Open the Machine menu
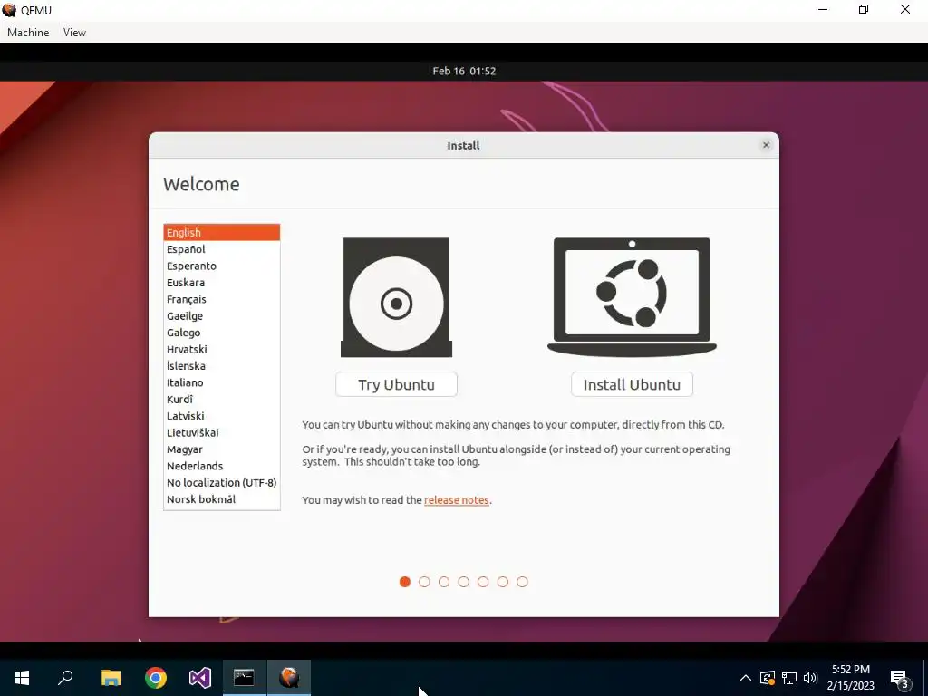 [28, 33]
